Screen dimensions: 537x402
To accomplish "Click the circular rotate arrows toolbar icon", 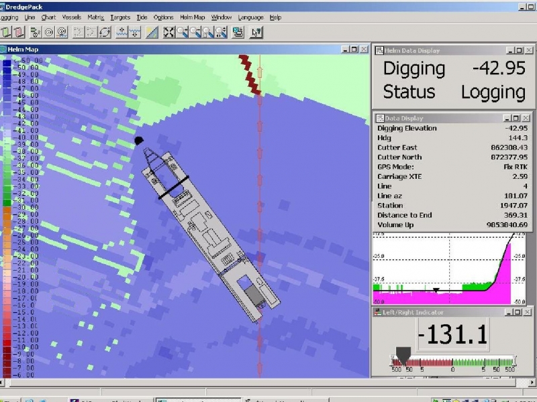I will point(105,31).
